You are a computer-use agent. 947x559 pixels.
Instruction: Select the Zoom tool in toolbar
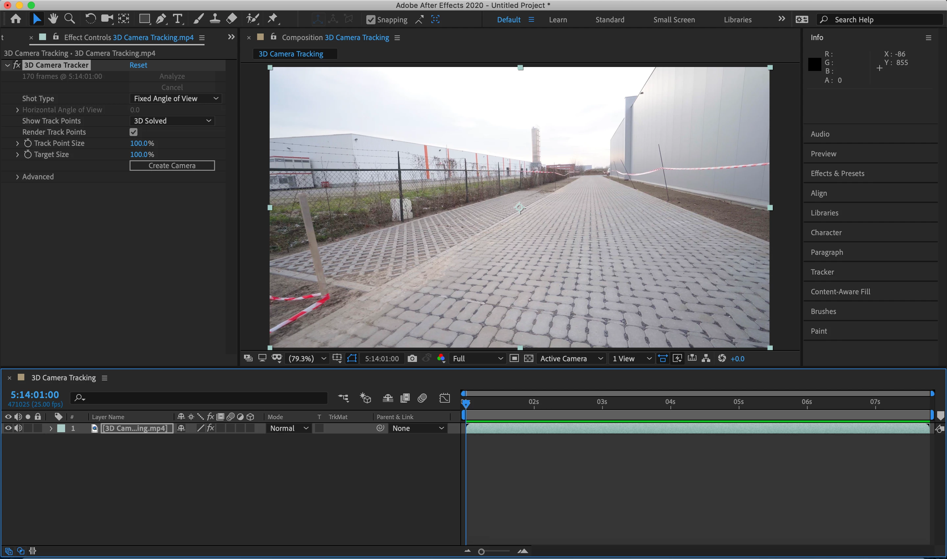click(69, 19)
